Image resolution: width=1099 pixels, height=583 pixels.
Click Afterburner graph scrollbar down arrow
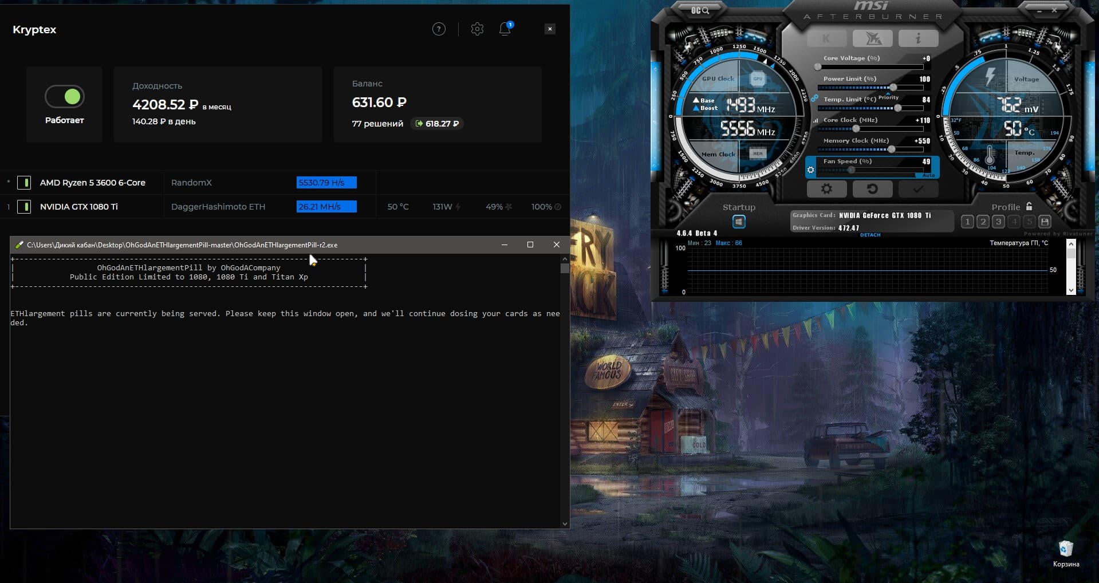point(1071,290)
